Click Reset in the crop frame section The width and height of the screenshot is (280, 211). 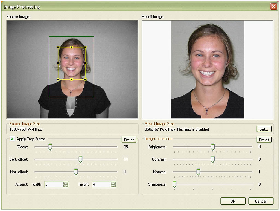click(129, 140)
